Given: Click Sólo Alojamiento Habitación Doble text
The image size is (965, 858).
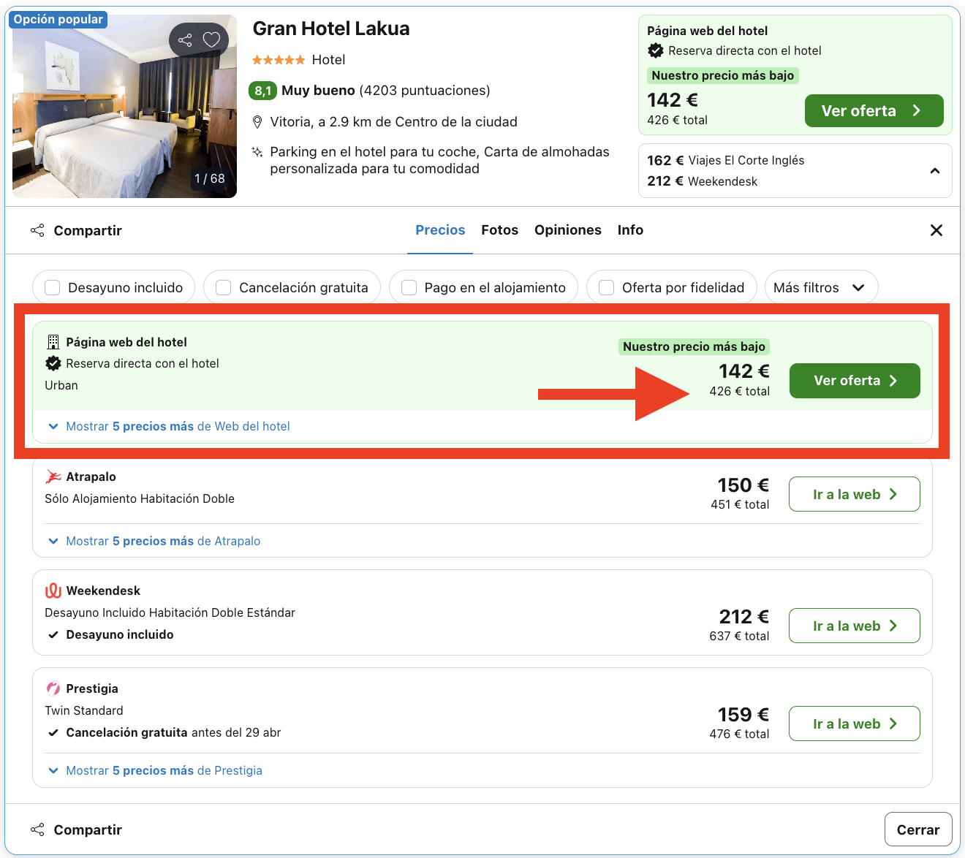Looking at the screenshot, I should point(140,498).
